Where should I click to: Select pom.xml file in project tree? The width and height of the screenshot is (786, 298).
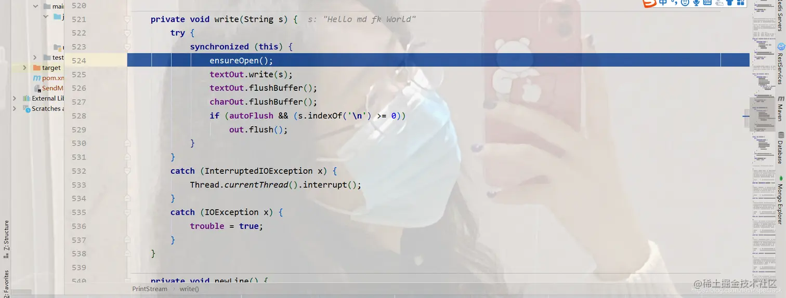53,78
